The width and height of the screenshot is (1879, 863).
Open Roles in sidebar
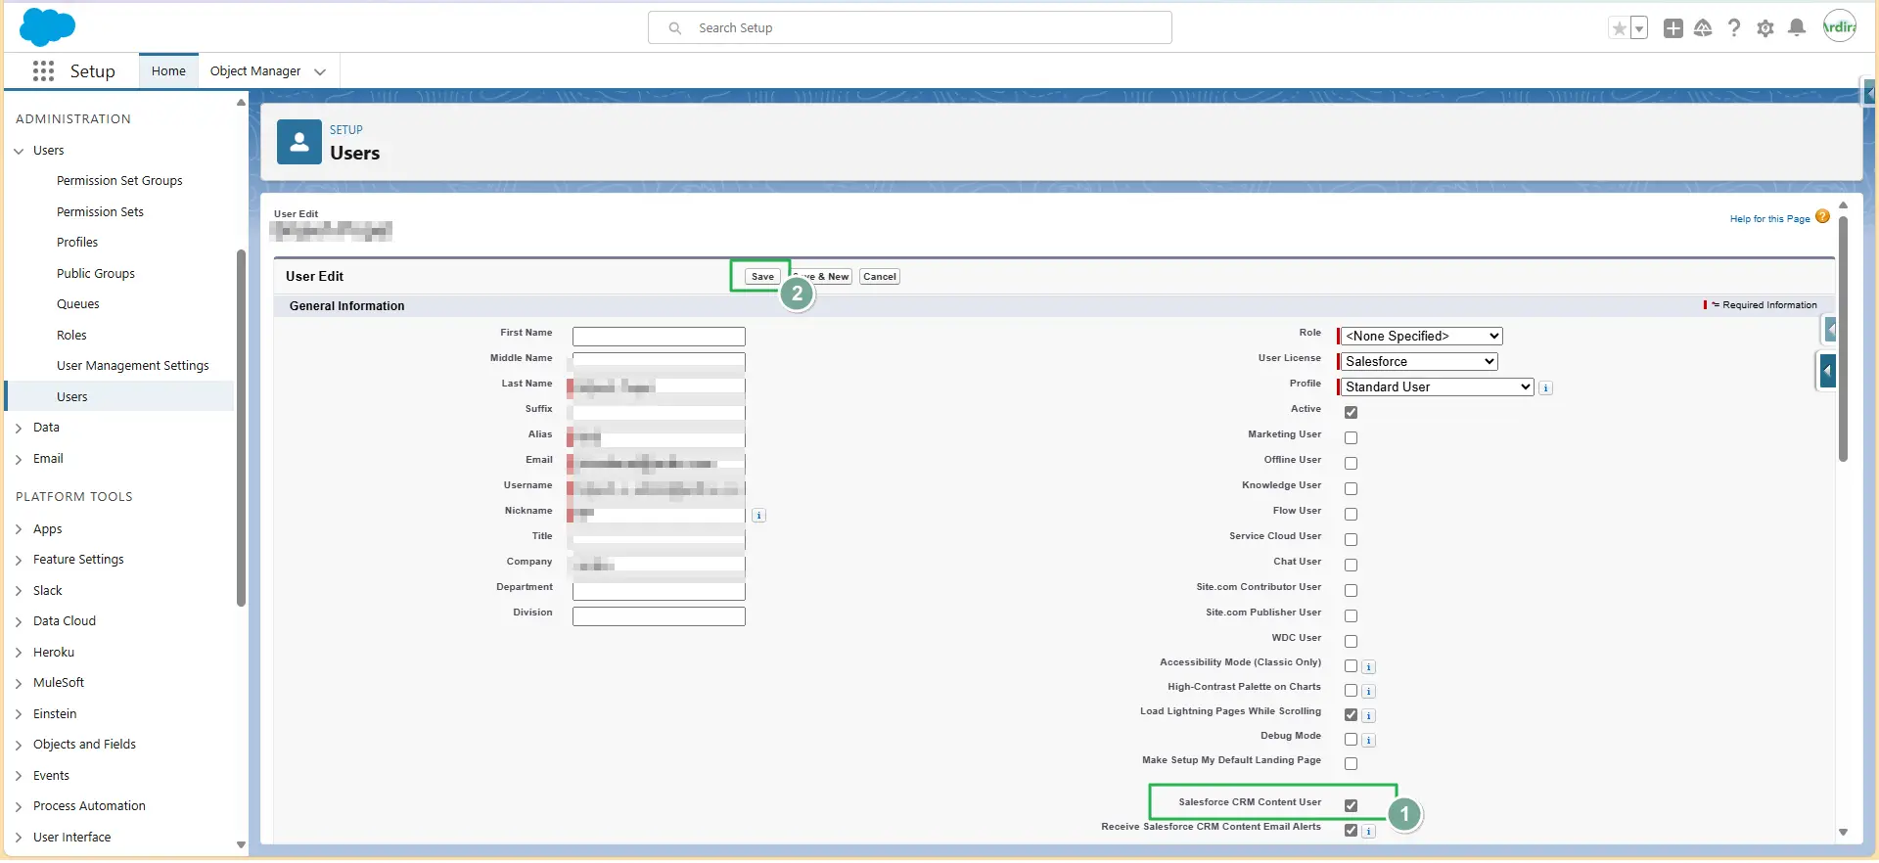pos(71,336)
